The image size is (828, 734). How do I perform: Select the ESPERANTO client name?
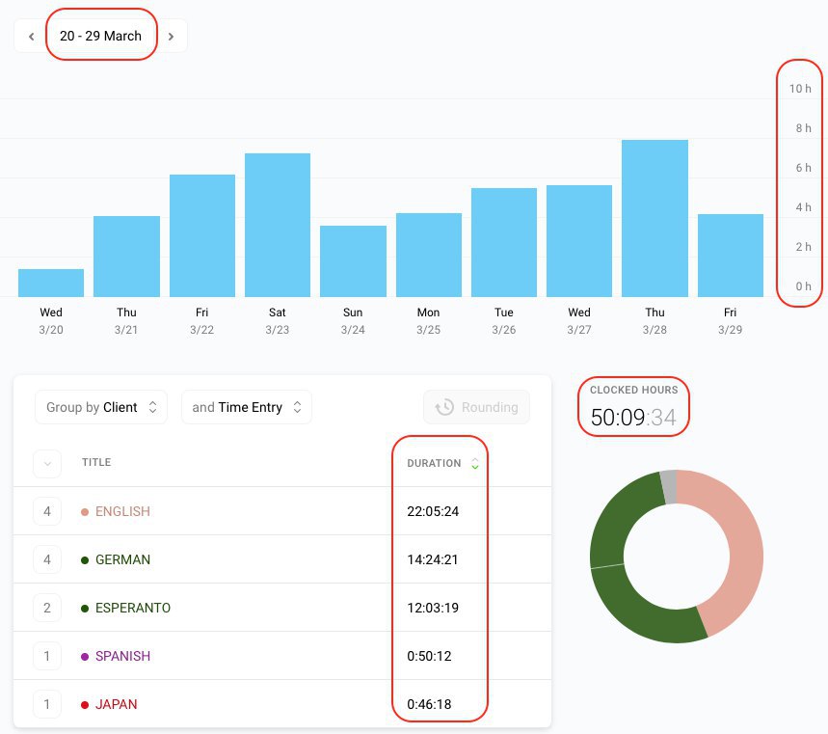click(133, 608)
